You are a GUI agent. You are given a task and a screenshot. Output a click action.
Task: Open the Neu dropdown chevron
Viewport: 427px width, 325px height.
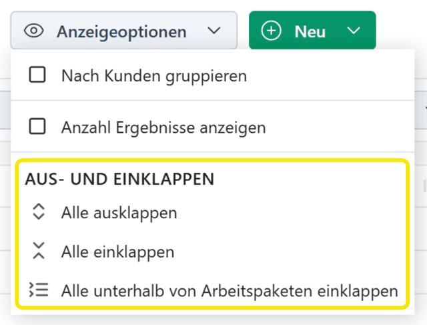point(354,31)
